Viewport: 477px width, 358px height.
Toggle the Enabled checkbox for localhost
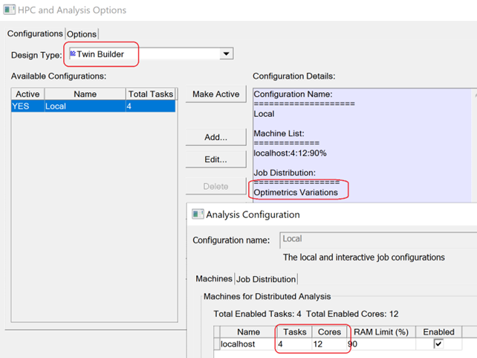point(438,344)
